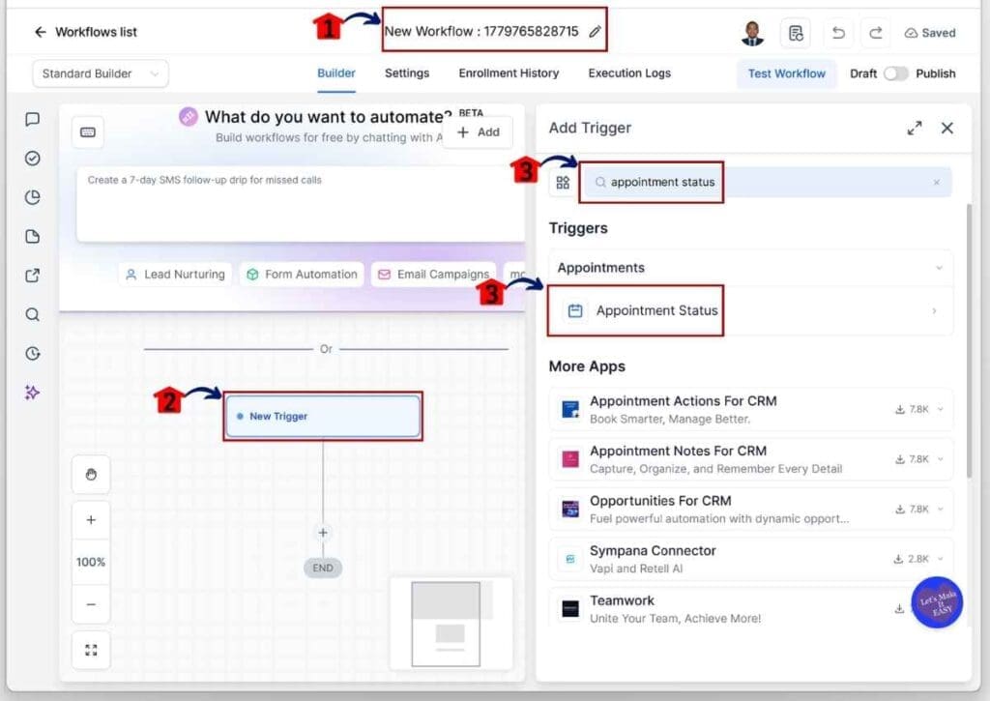The height and width of the screenshot is (701, 990).
Task: Open the checkmark circle sidebar icon
Action: click(x=32, y=159)
